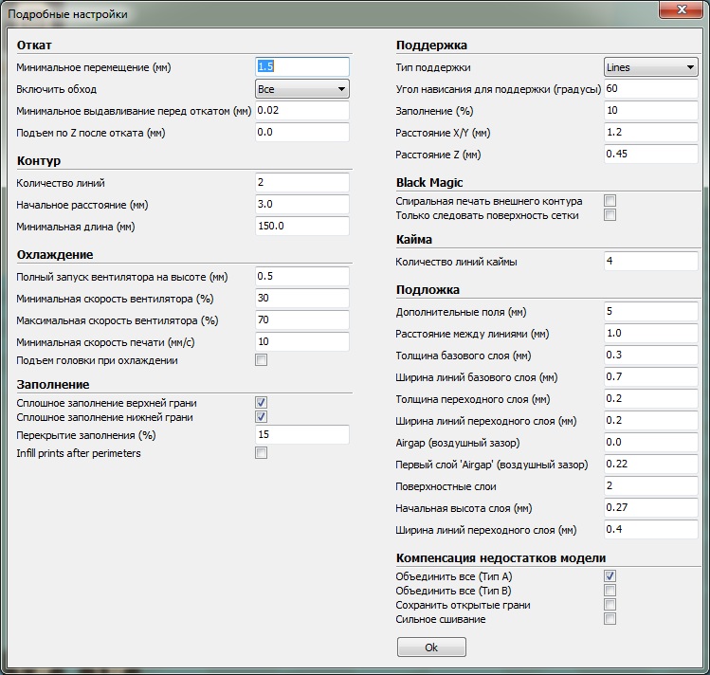Click Толщина переходного слоя field
This screenshot has height=675, width=710.
pos(650,398)
